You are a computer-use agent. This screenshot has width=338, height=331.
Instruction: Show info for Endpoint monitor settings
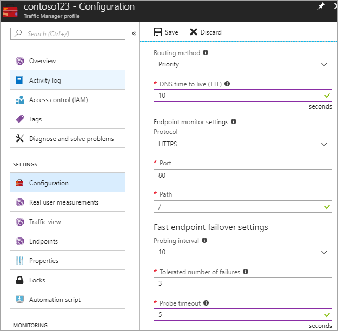click(x=234, y=121)
